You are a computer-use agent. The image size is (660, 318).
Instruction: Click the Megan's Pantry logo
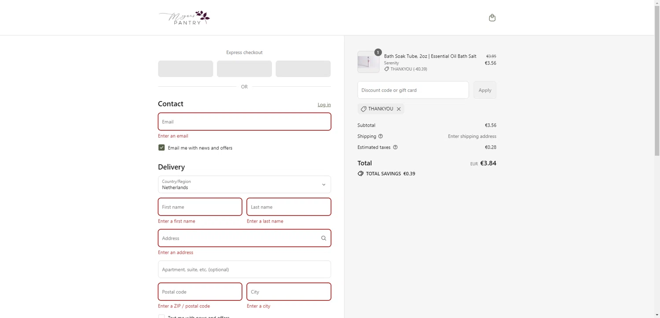point(184,18)
